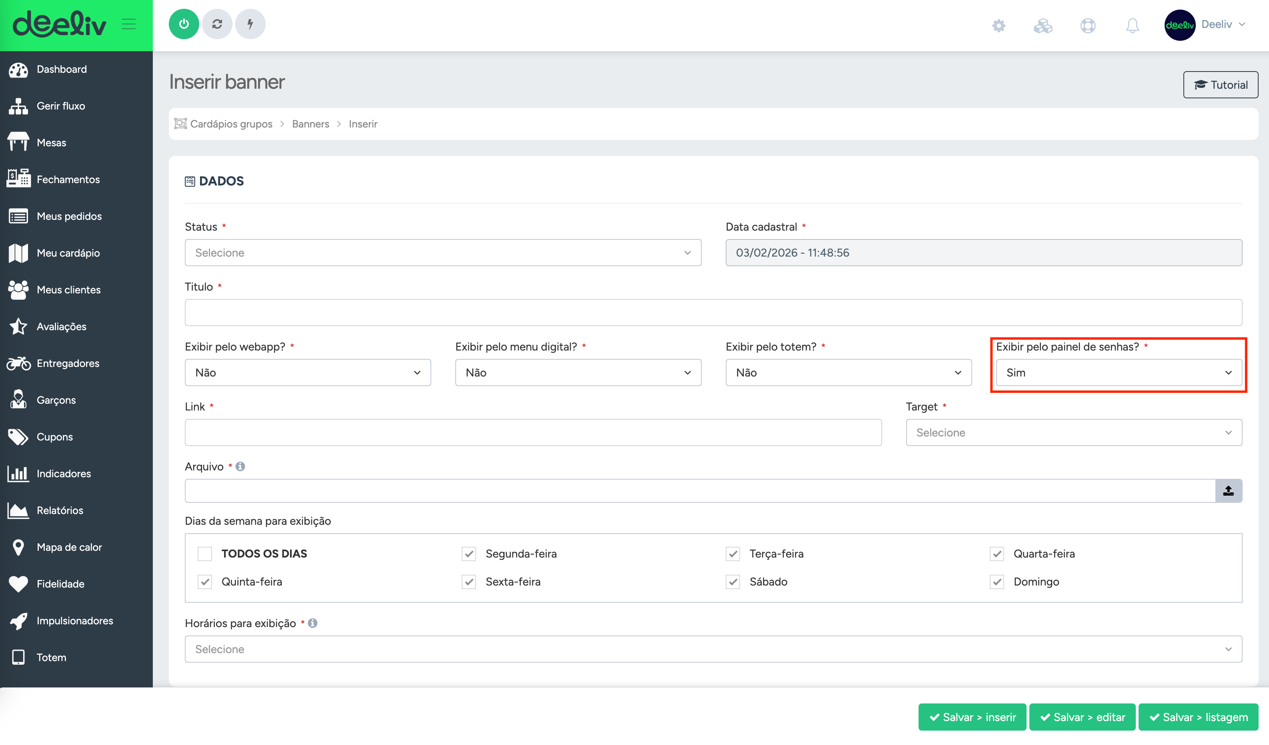Go to Entregadores in the sidebar
Viewport: 1269px width, 745px height.
(x=68, y=363)
